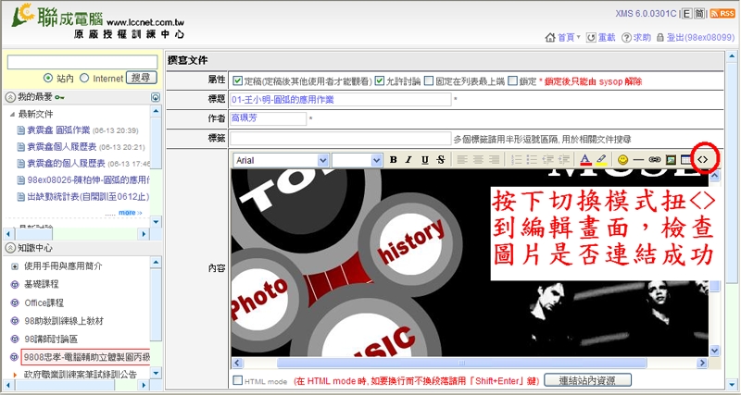741x395 pixels.
Task: Select the Internet search radio button
Action: [x=84, y=79]
